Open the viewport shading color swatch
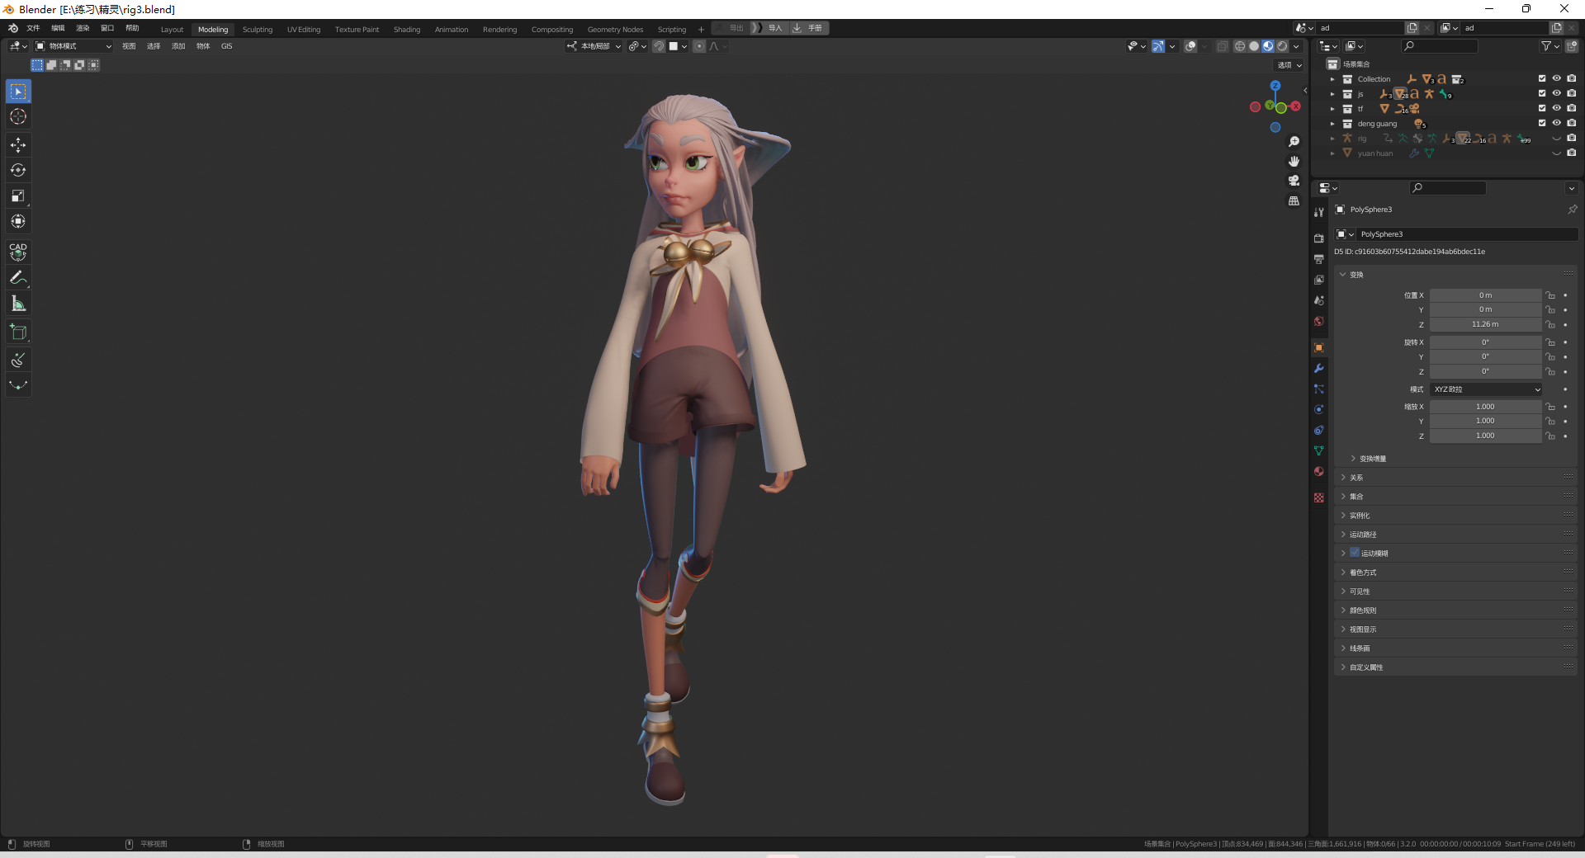 click(674, 46)
